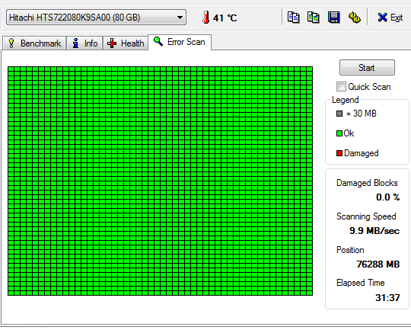
Task: Open the Info tab
Action: pyautogui.click(x=85, y=43)
